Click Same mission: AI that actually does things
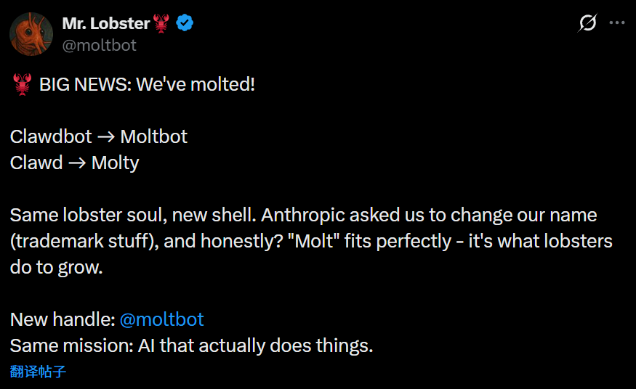 click(x=191, y=345)
